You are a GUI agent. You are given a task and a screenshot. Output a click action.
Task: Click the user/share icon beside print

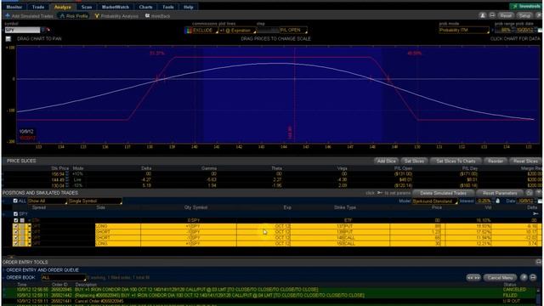[x=483, y=15]
